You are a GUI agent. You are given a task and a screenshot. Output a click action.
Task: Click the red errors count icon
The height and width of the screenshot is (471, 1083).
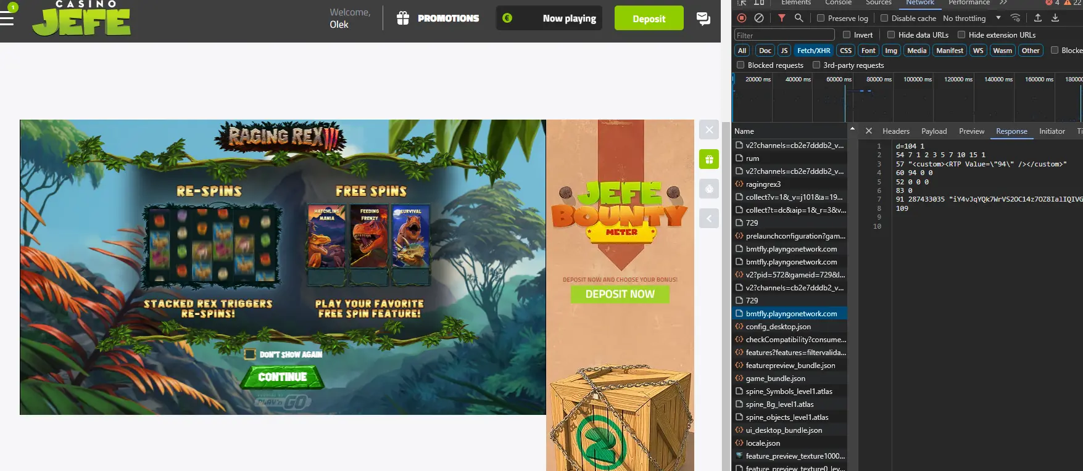(x=1049, y=2)
